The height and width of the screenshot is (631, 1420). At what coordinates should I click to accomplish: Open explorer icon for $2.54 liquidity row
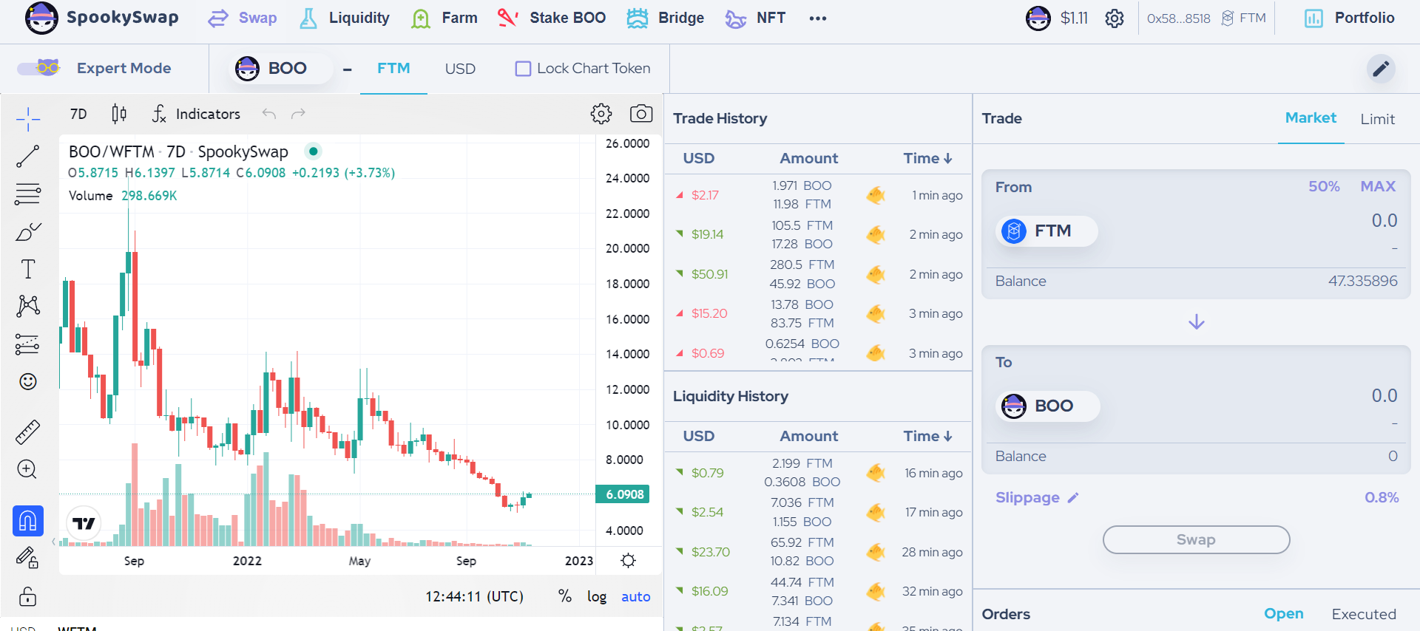coord(876,512)
